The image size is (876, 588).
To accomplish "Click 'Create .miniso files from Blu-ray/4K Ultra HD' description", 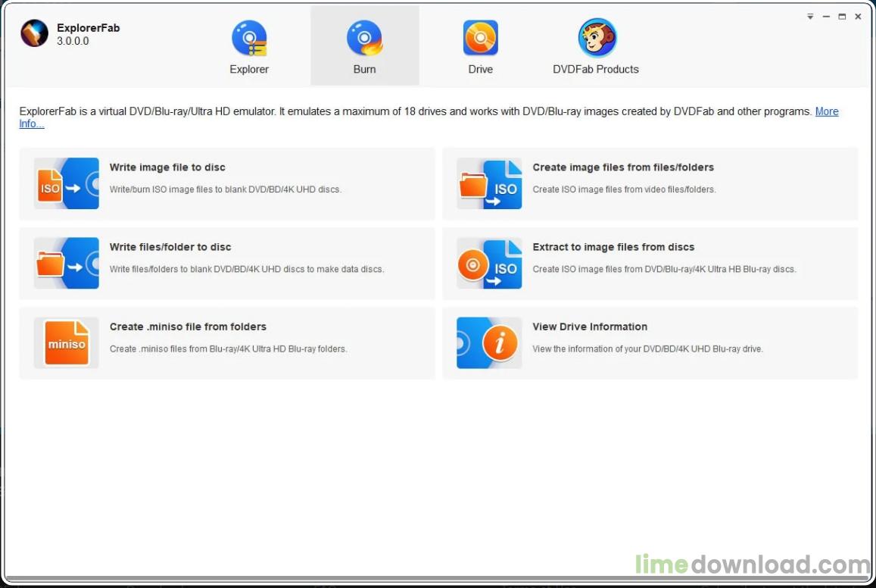I will click(229, 349).
